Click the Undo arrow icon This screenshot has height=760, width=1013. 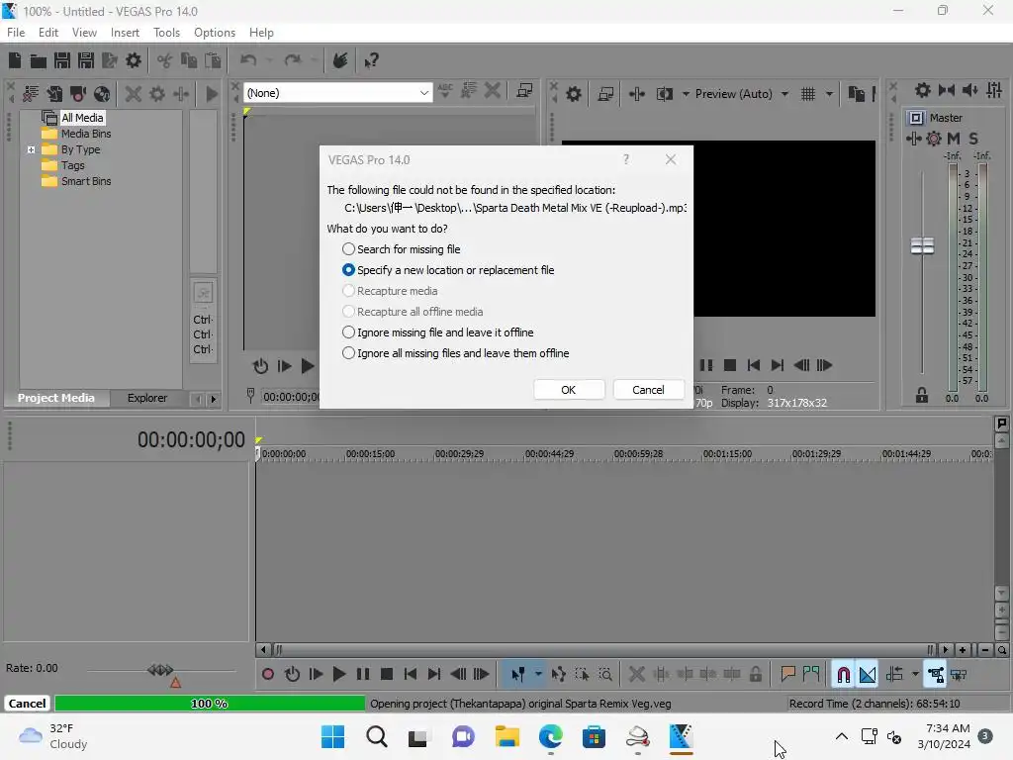(x=248, y=60)
